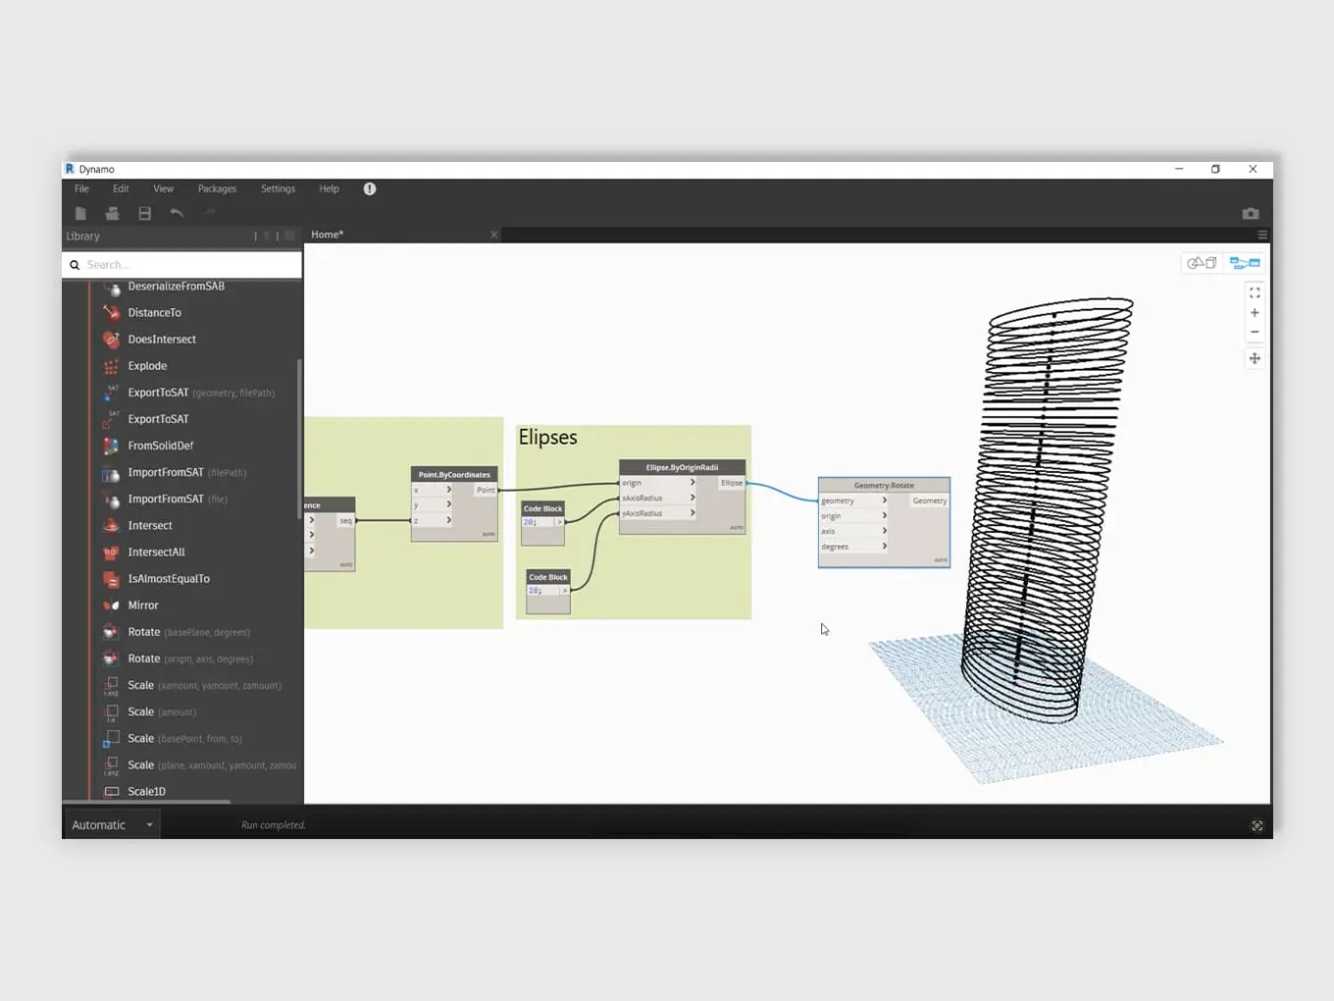Click the degrees input port arrow on Geometry.Rotate
This screenshot has height=1001, width=1334.
pyautogui.click(x=884, y=547)
